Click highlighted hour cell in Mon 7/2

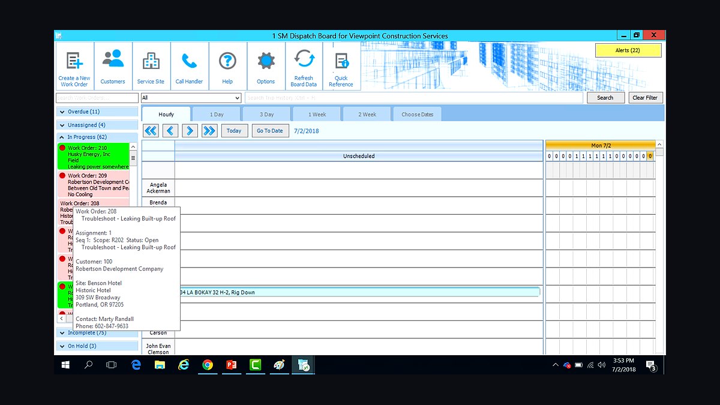pos(650,156)
